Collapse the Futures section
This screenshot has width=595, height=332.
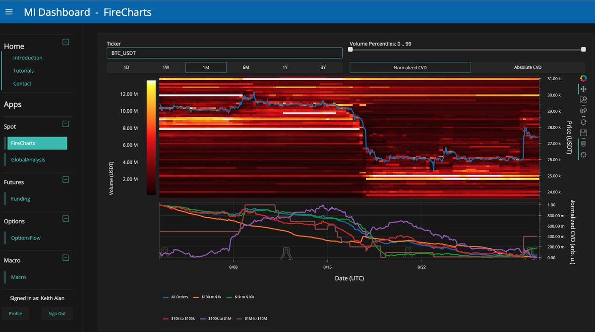point(65,180)
